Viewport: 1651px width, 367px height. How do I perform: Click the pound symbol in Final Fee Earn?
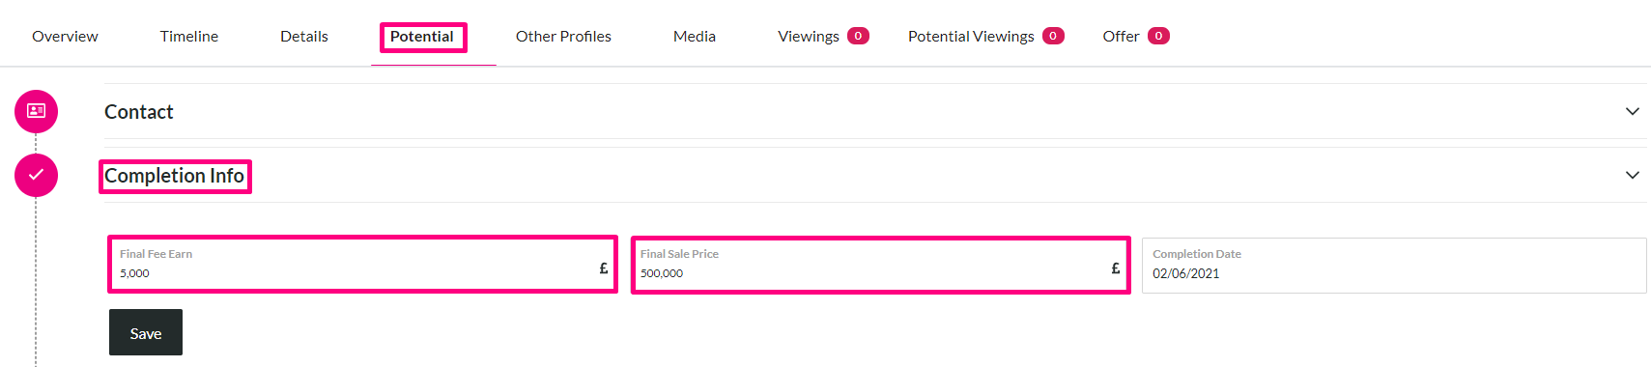[x=604, y=268]
